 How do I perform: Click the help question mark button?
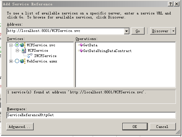tap(171, 4)
